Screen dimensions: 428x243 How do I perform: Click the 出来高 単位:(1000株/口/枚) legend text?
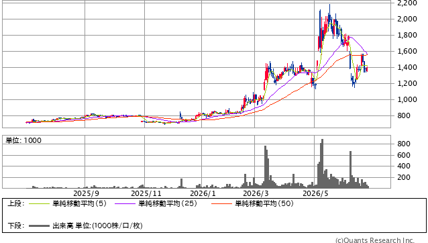pos(97,226)
